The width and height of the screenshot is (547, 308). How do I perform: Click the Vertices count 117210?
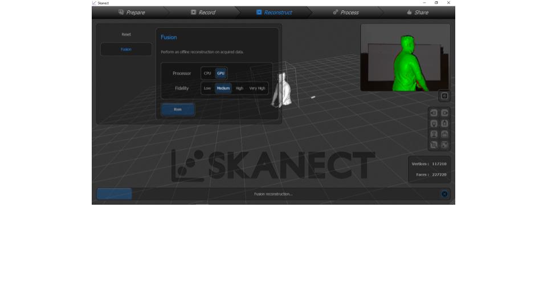pyautogui.click(x=439, y=164)
